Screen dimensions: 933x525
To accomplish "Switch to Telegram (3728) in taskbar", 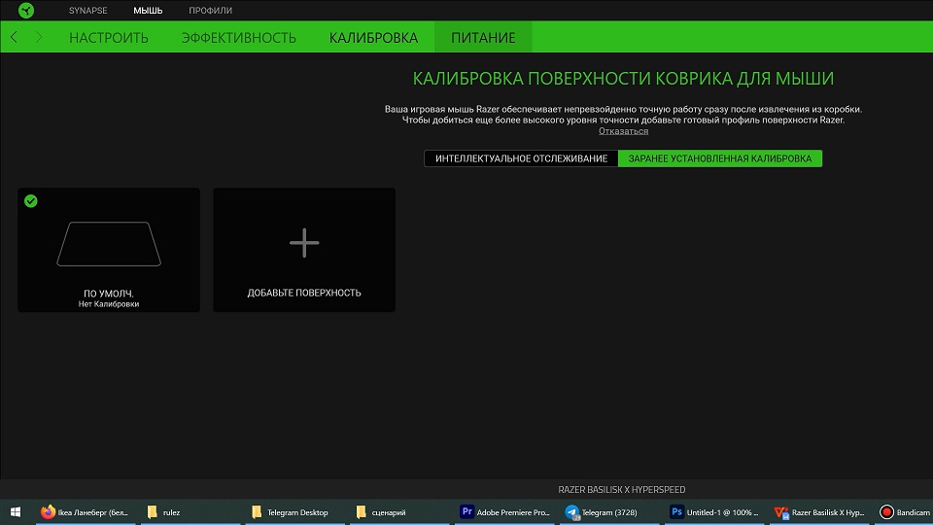I will point(609,512).
